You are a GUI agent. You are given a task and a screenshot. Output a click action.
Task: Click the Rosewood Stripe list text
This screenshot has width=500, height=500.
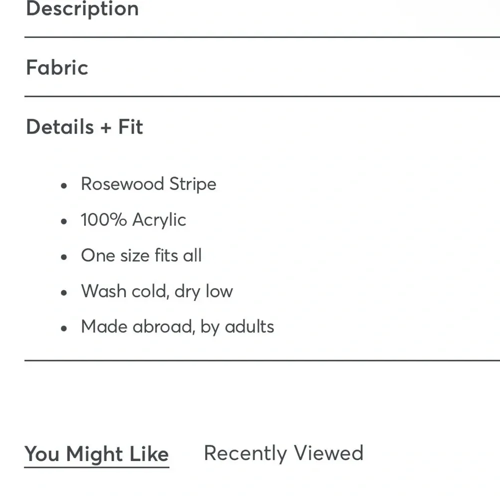click(148, 184)
